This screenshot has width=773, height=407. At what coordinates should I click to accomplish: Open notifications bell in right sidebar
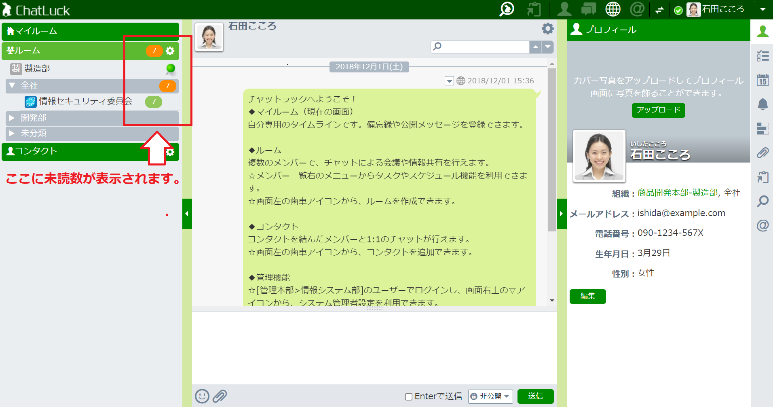click(762, 104)
